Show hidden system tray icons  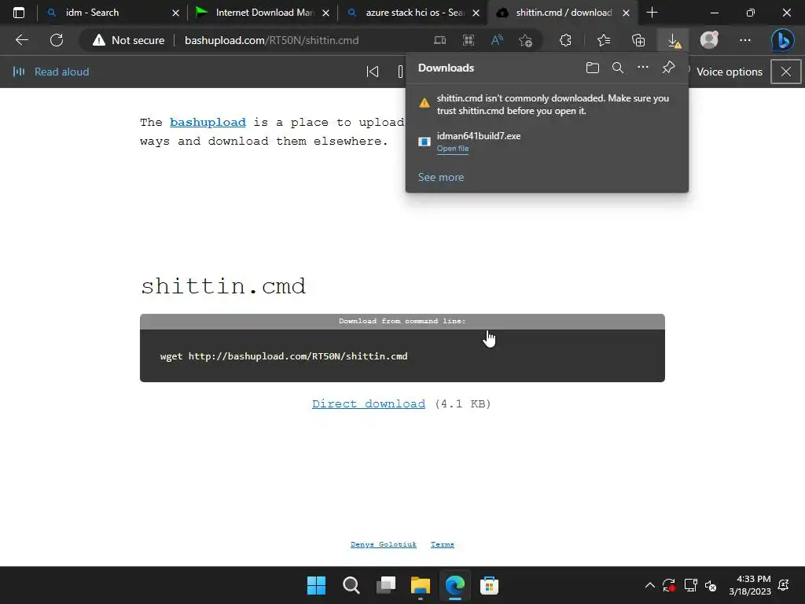tap(649, 585)
